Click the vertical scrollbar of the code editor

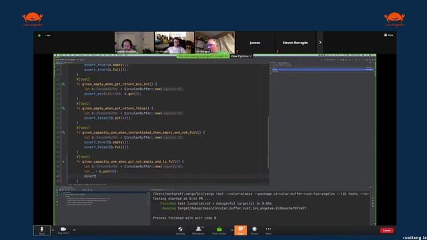[x=268, y=141]
